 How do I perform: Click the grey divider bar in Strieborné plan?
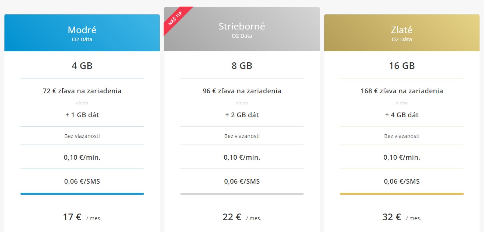coord(242,194)
